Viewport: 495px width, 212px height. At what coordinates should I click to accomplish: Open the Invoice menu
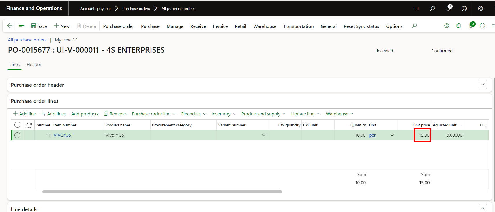click(x=220, y=26)
